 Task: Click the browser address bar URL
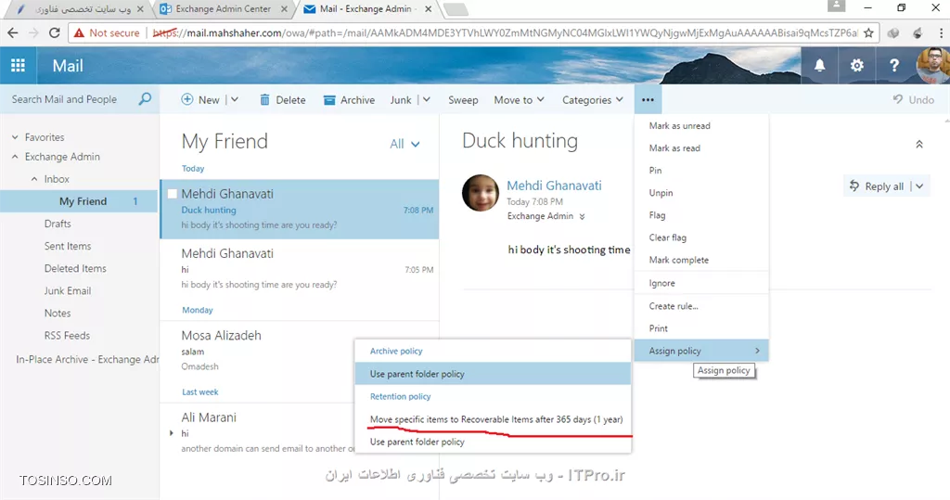(x=505, y=32)
